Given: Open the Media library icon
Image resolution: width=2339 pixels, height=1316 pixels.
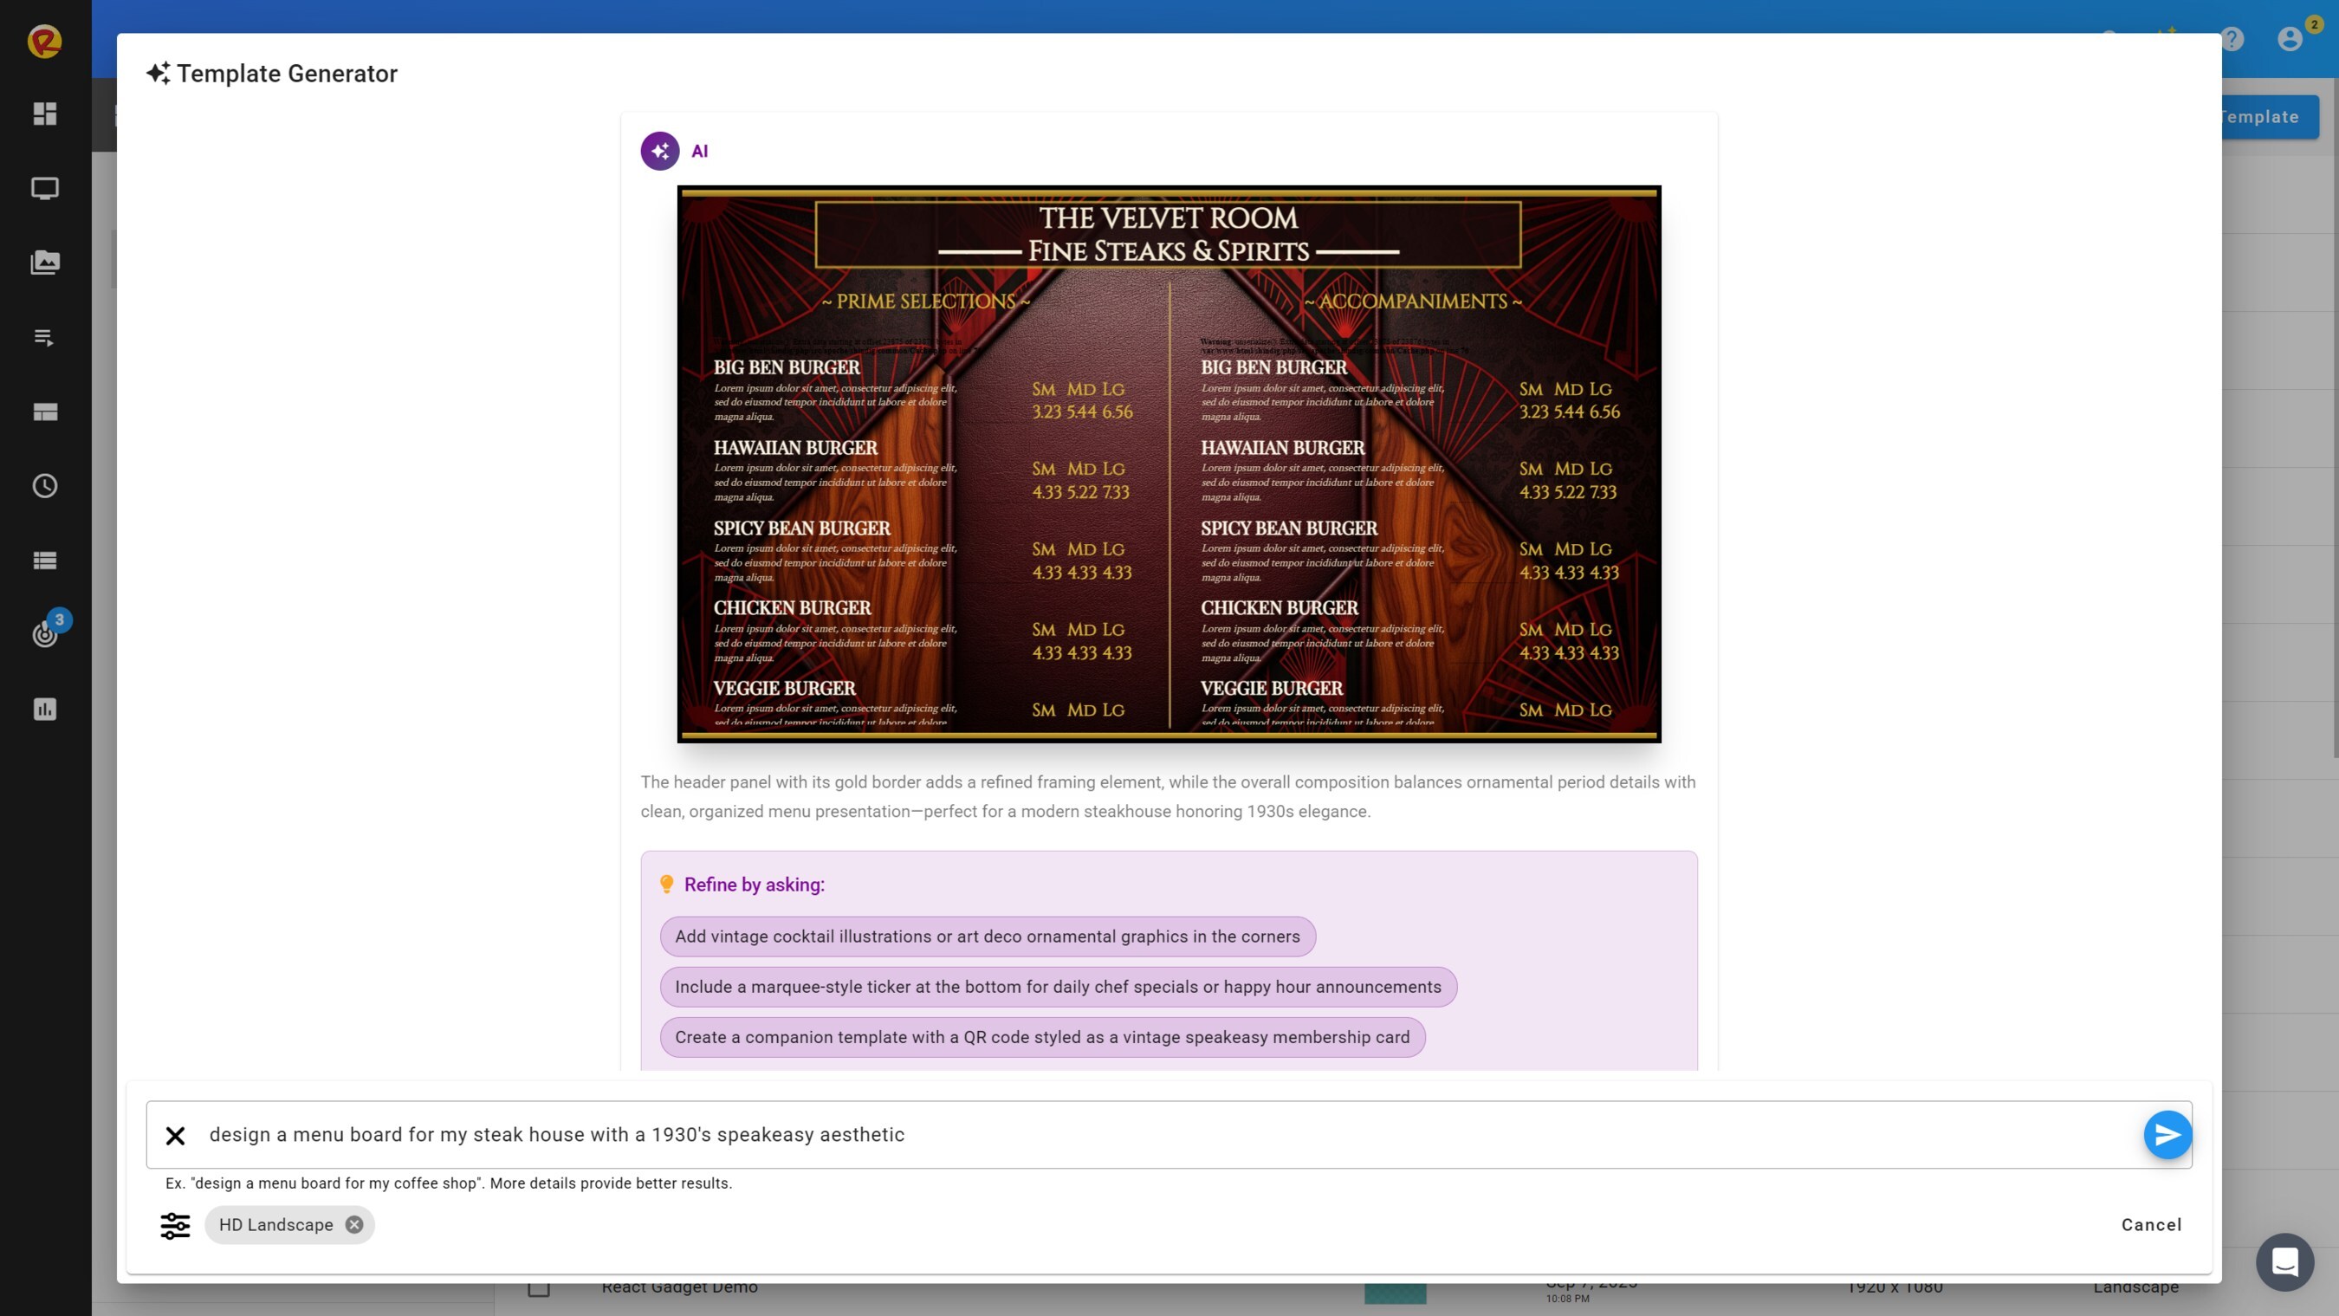Looking at the screenshot, I should [x=44, y=263].
